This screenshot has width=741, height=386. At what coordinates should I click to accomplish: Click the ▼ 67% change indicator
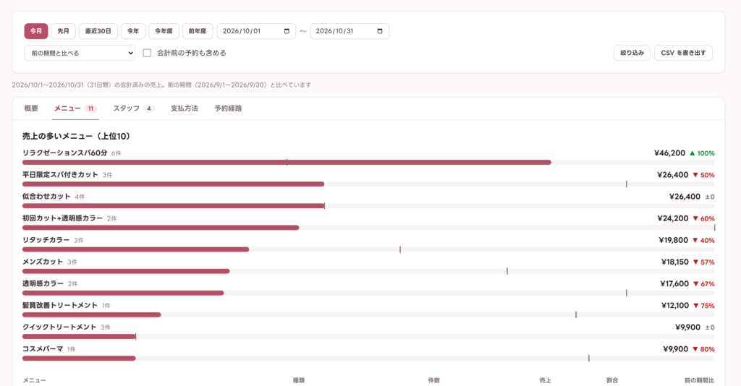pos(703,283)
